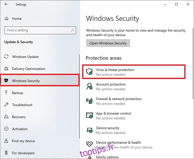The image size is (194, 159).
Task: Click the Account protection person icon
Action: (x=89, y=86)
